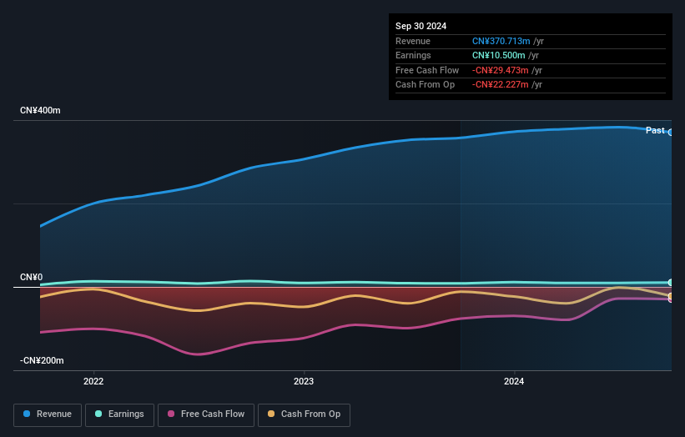Viewport: 685px width, 437px height.
Task: Click the 2024 x-axis label
Action: (514, 381)
